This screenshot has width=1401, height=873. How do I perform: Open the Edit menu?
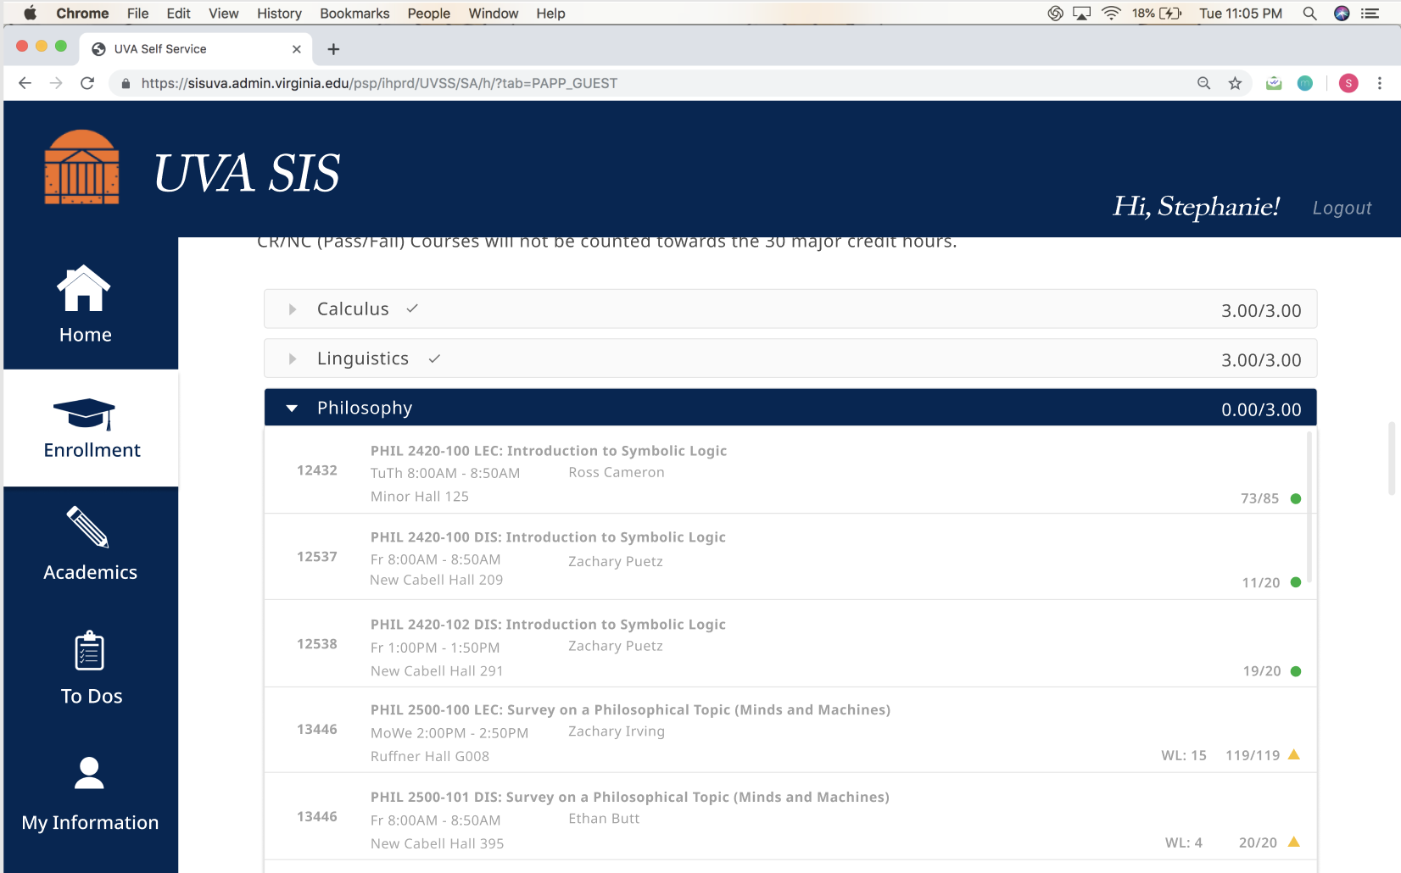(x=178, y=14)
